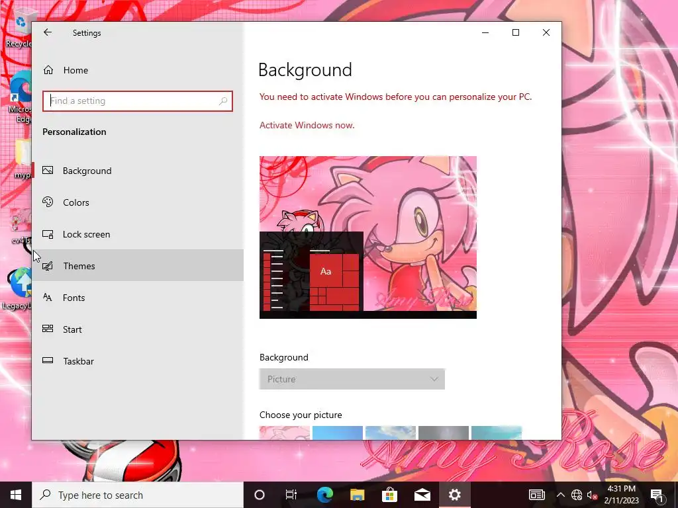Open Cortana circle icon on taskbar
Screen dimensions: 678x508
point(260,495)
